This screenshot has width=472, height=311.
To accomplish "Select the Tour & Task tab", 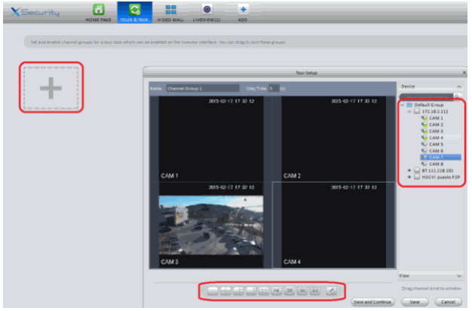I will click(x=134, y=12).
